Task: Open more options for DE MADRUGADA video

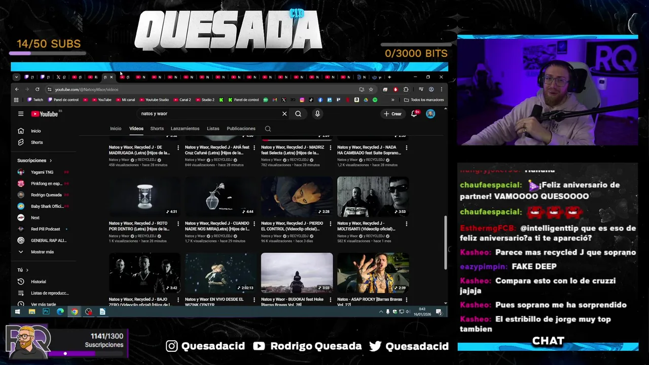Action: tap(178, 148)
